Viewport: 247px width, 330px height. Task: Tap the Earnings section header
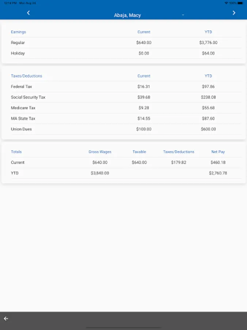click(18, 32)
